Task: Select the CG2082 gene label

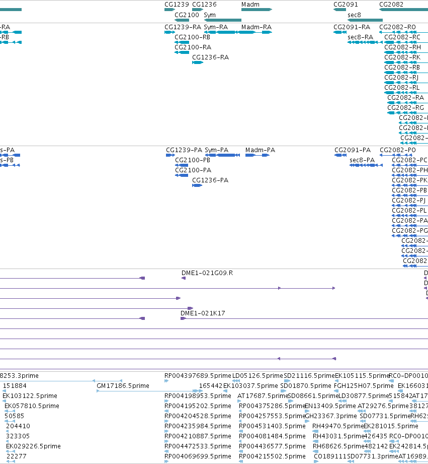Action: (391, 5)
